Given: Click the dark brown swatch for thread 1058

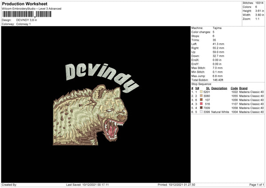Looking at the screenshot, I should click(202, 108).
